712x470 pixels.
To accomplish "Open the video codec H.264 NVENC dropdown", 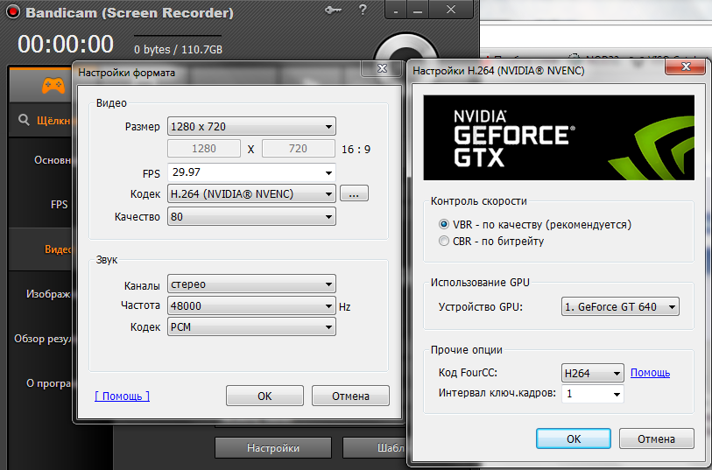I will (251, 194).
